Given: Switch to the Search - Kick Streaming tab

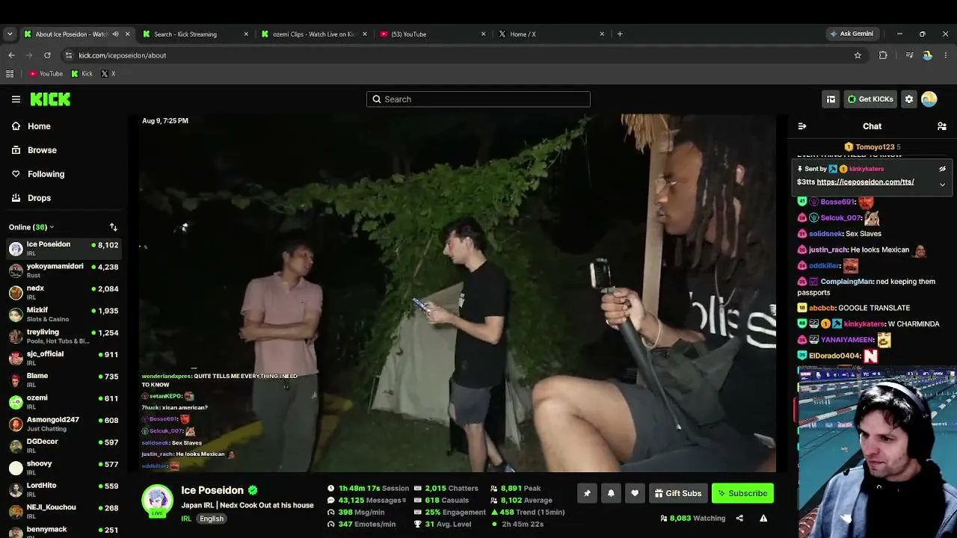Looking at the screenshot, I should tap(196, 34).
